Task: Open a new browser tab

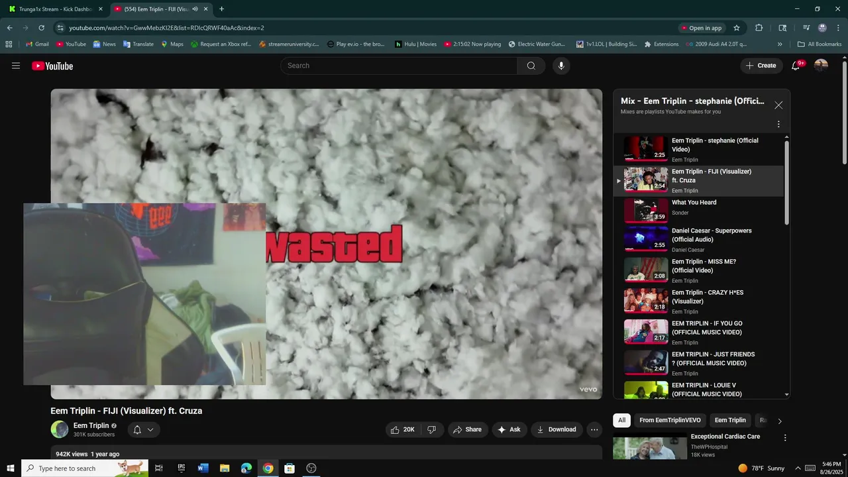Action: coord(221,9)
